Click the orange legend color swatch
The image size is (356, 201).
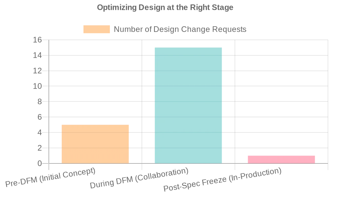pos(96,29)
